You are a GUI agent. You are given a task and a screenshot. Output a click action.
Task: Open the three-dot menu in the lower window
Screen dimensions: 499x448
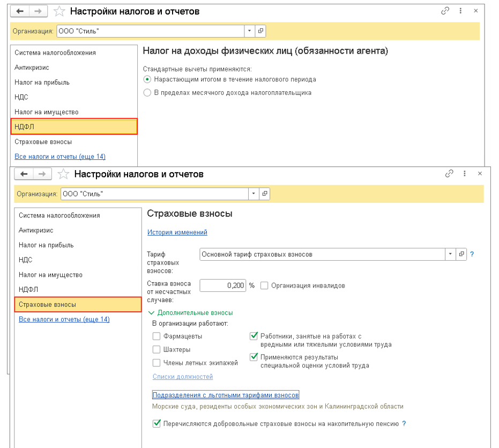(464, 174)
